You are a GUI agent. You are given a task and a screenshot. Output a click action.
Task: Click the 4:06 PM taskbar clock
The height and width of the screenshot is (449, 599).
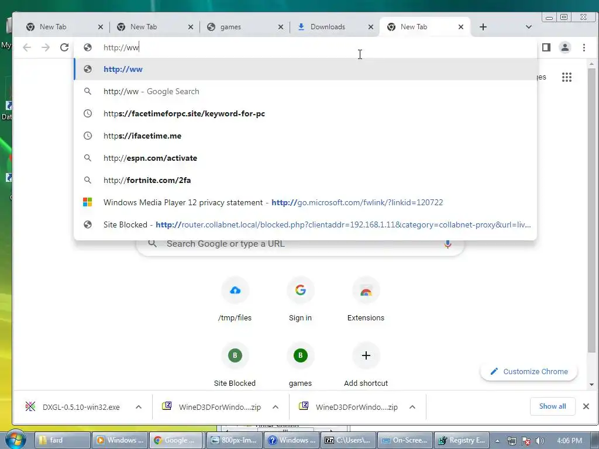coord(570,441)
